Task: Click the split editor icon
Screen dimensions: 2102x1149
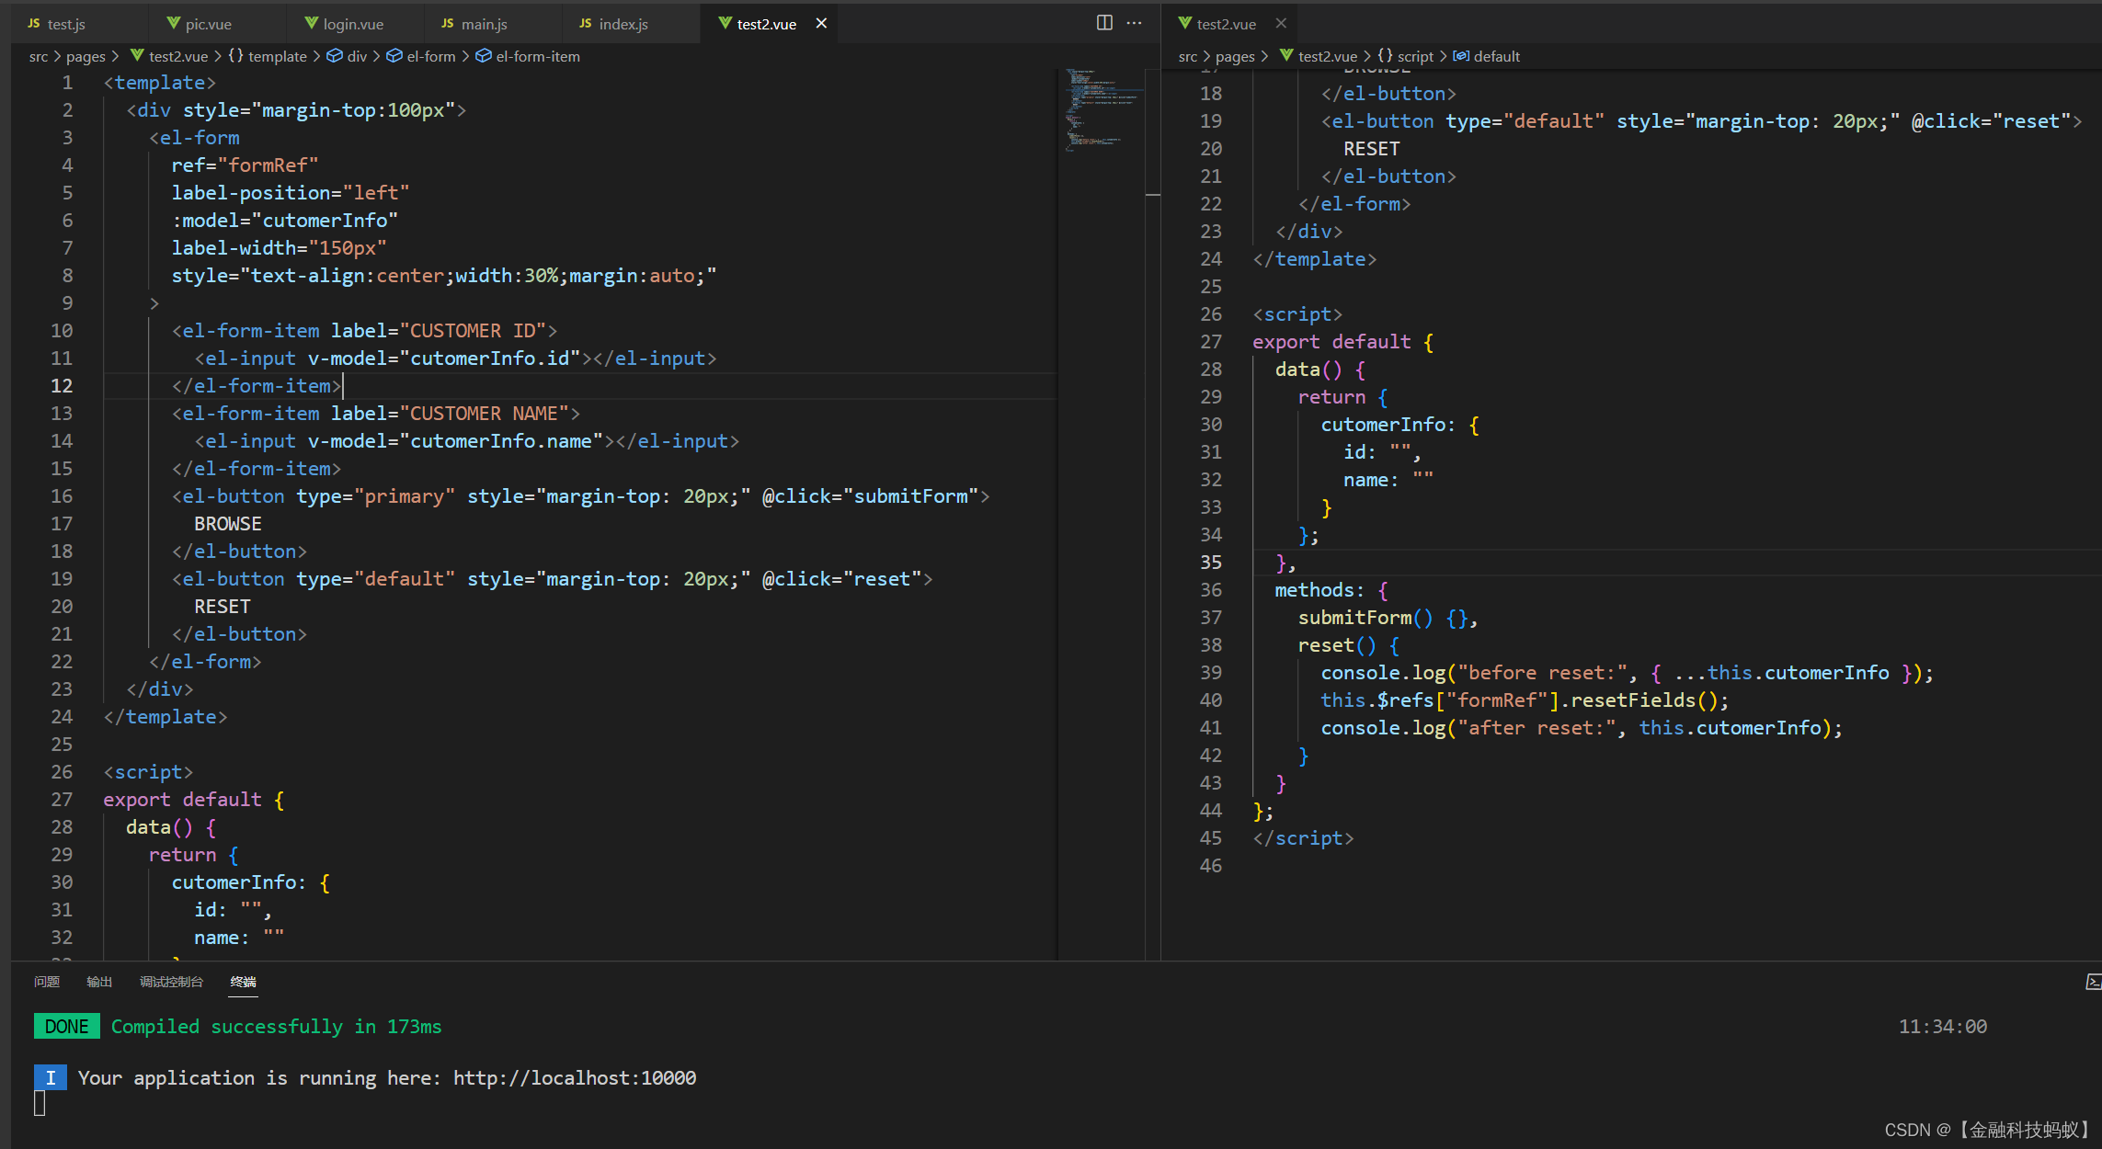Action: (1104, 23)
